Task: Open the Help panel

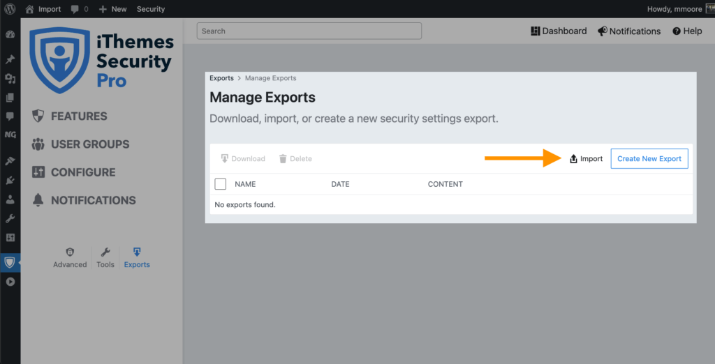Action: 687,31
